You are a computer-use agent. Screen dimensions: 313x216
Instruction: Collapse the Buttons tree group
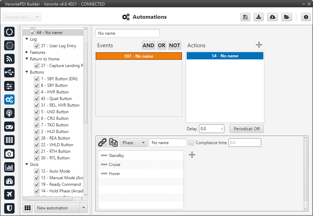coord(27,72)
